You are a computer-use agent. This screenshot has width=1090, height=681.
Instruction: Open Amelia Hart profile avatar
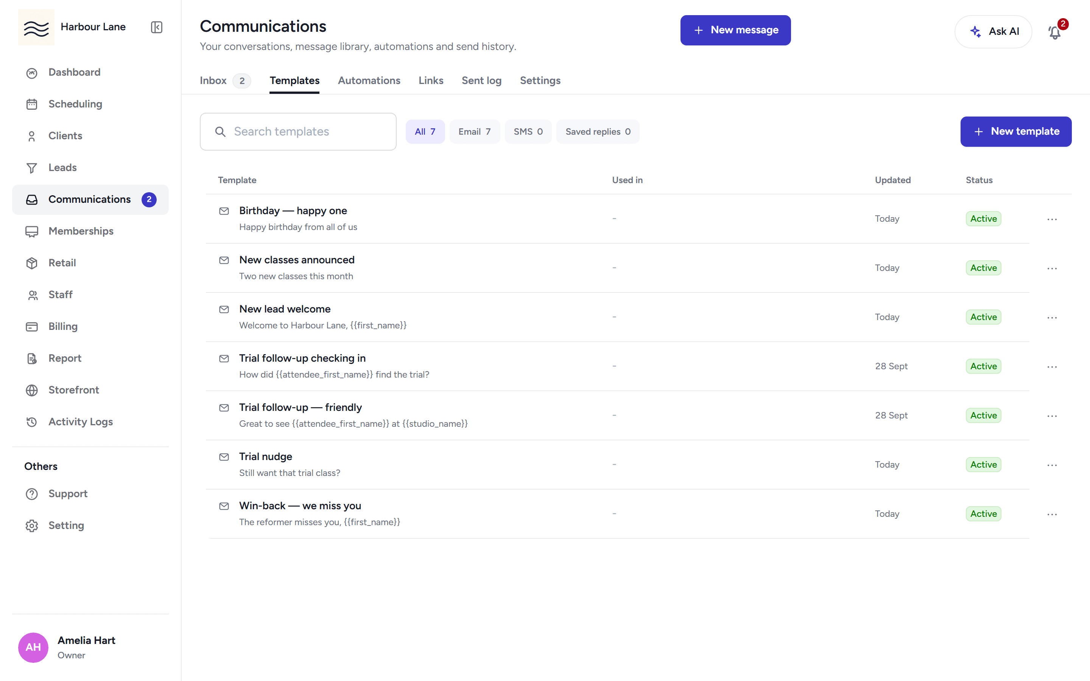point(33,647)
